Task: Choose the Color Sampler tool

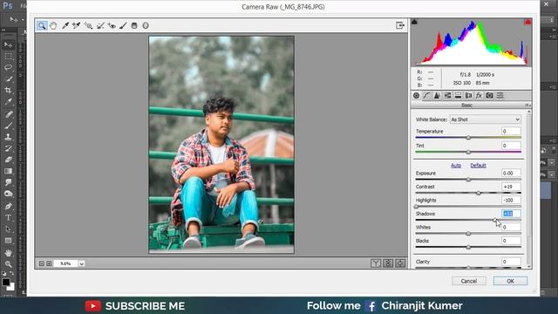Action: 76,25
